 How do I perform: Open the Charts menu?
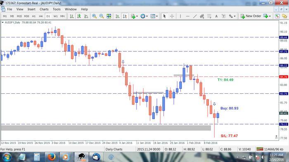[44, 9]
